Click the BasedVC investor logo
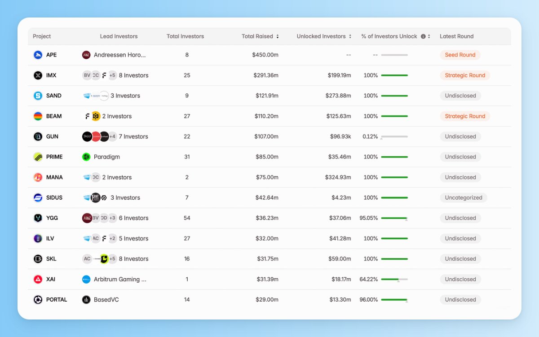This screenshot has width=539, height=337. (x=86, y=300)
